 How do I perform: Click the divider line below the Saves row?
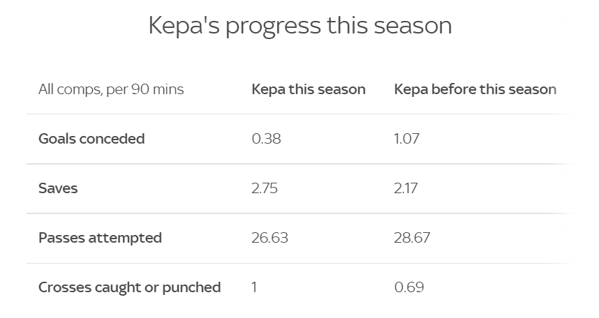point(299,213)
